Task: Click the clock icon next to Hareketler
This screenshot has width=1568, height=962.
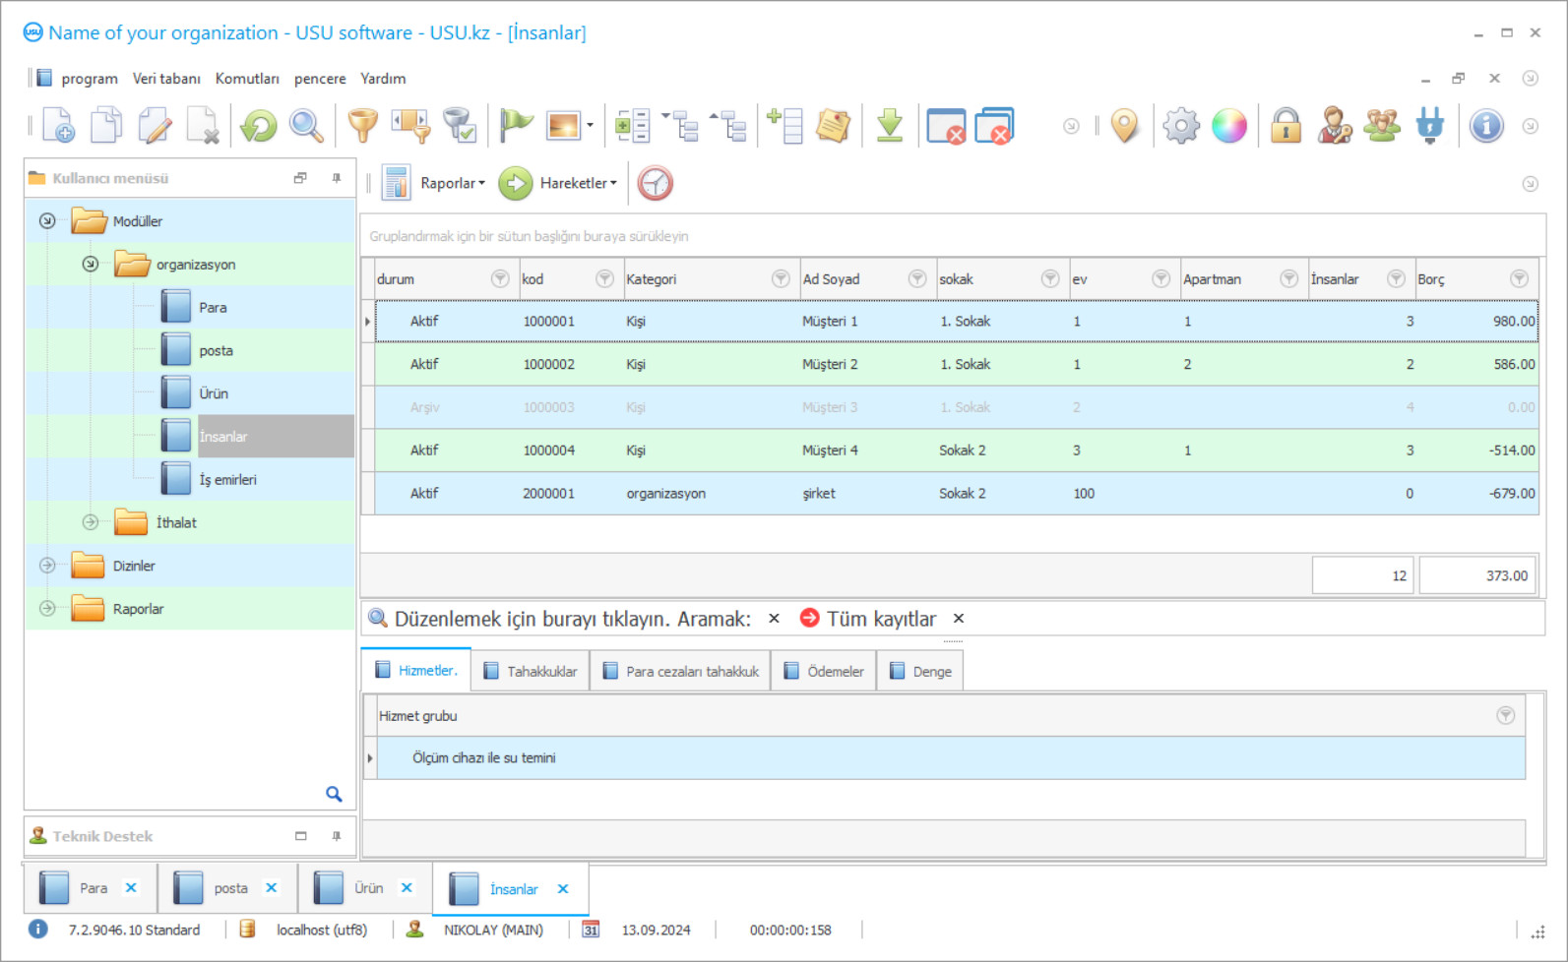Action: [655, 183]
